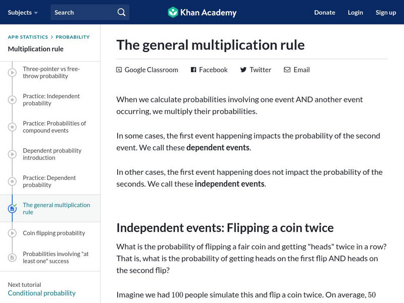Click the Twitter bird icon
The image size is (404, 303).
(x=243, y=70)
